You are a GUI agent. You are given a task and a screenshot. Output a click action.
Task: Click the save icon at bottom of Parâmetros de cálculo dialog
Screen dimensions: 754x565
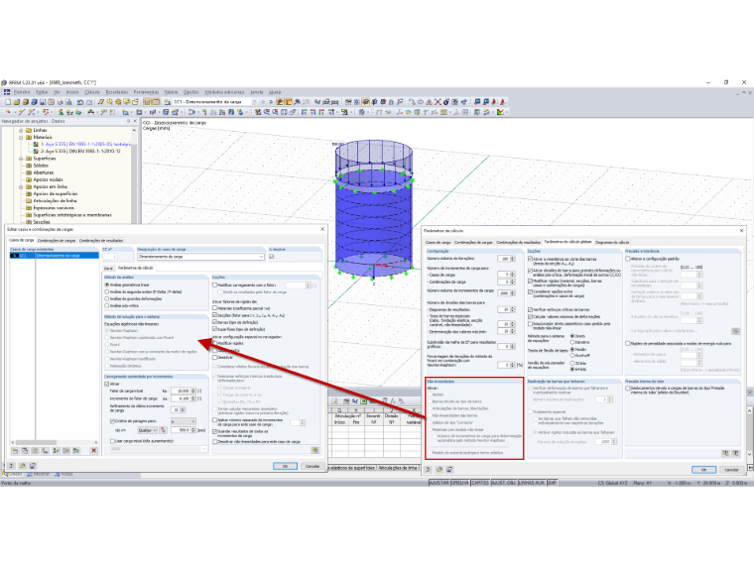point(449,469)
